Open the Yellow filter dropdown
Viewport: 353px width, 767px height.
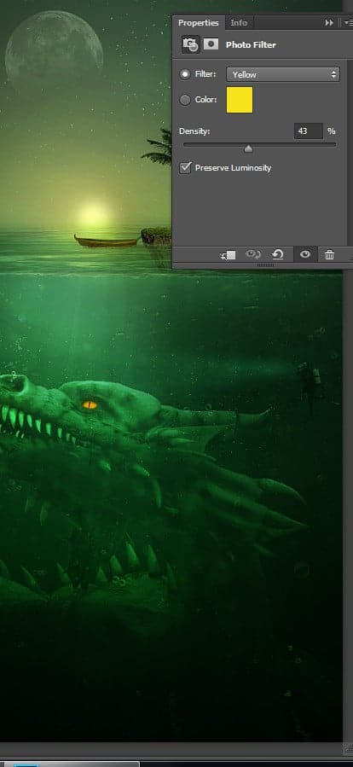click(x=282, y=74)
